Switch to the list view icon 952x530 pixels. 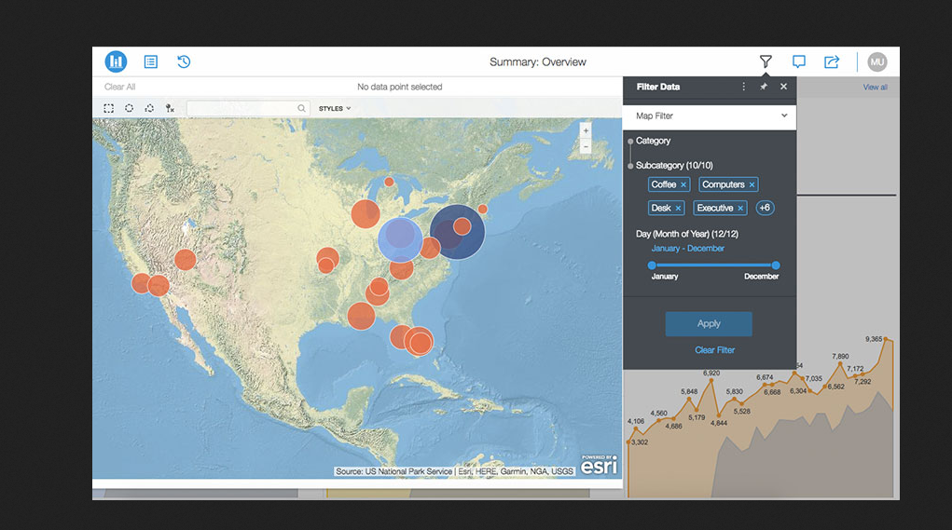(150, 61)
